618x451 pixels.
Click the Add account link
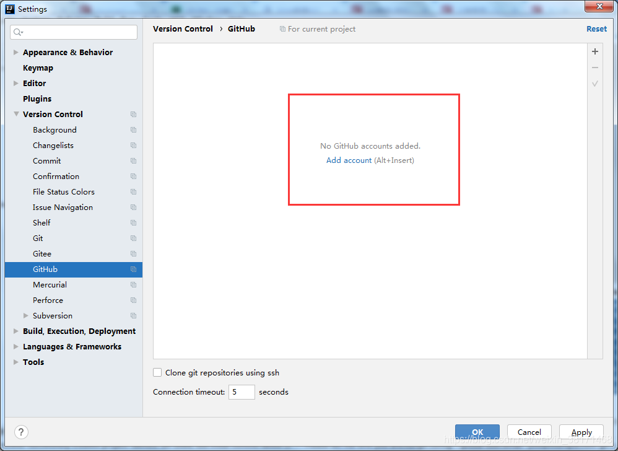click(349, 160)
